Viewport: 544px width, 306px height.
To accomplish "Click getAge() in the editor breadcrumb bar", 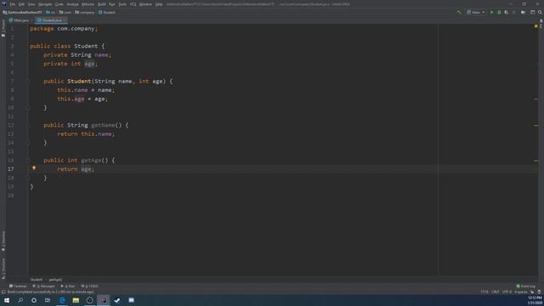I will [55, 280].
